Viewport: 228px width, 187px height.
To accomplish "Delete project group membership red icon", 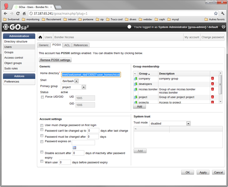I will click(213, 97).
